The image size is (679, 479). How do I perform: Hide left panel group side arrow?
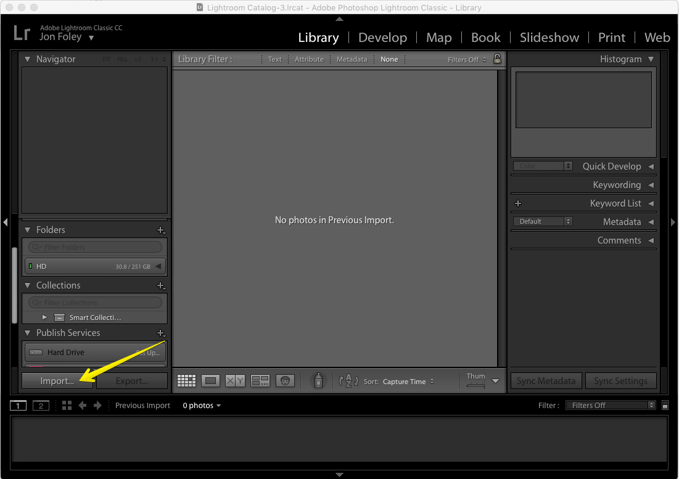click(5, 222)
